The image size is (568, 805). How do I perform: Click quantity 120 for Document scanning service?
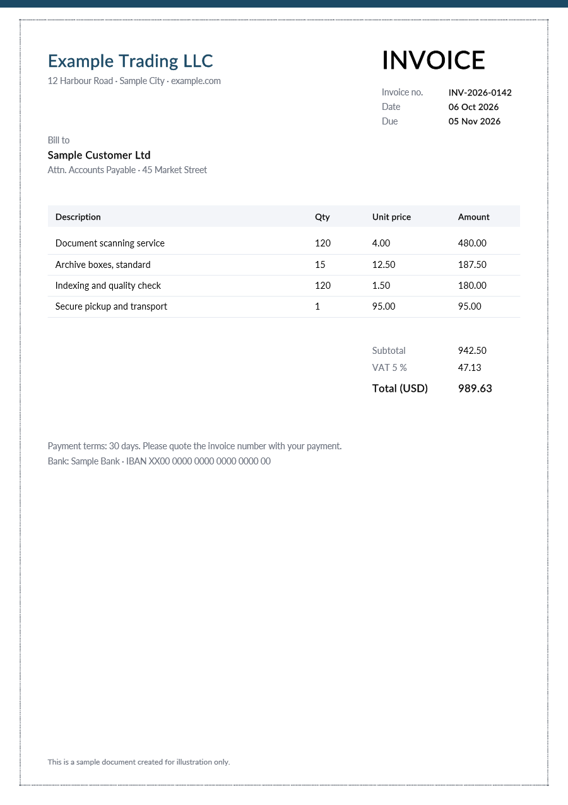(x=322, y=243)
